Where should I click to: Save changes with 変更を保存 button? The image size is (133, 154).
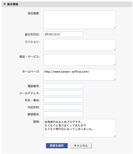click(x=57, y=145)
